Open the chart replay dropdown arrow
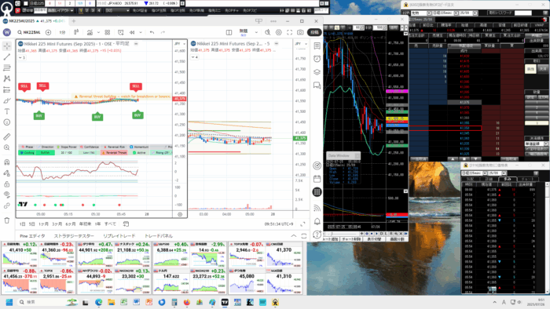This screenshot has width=550, height=309. coord(141,32)
